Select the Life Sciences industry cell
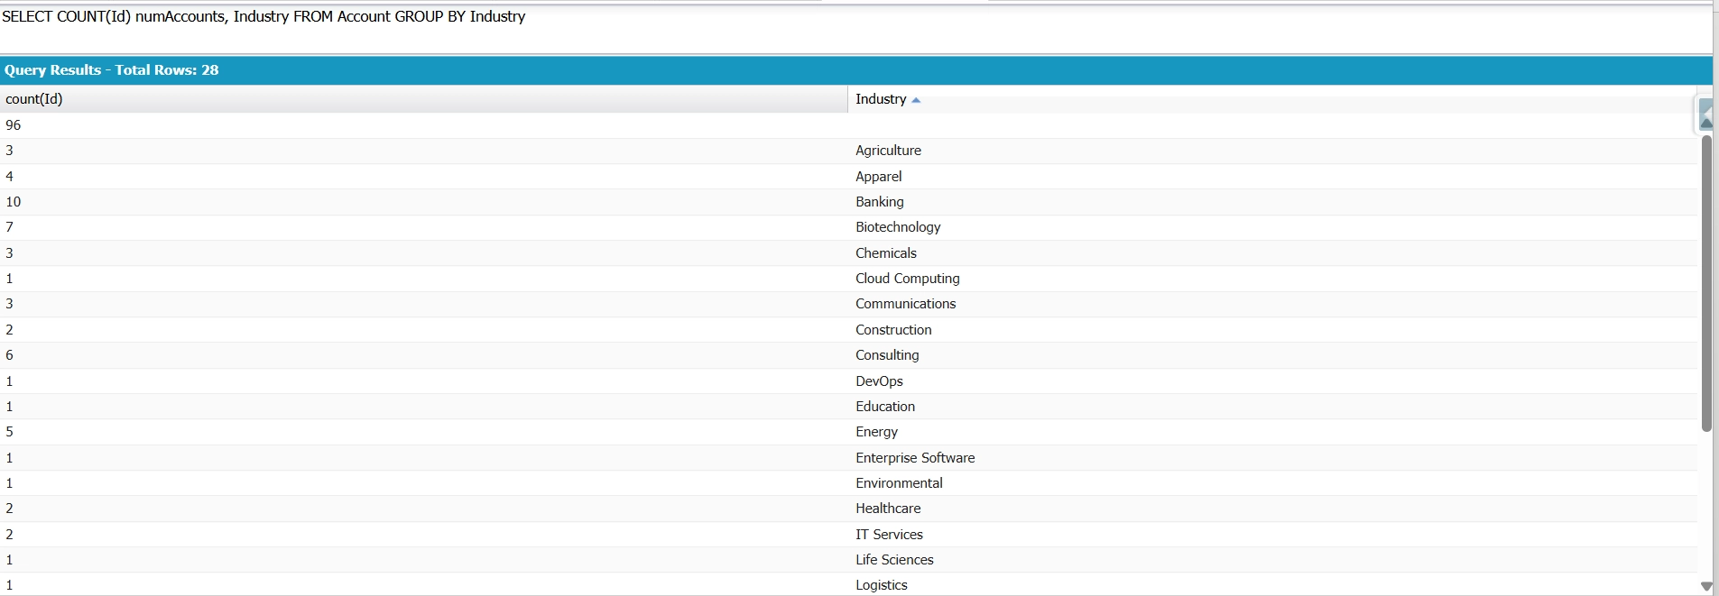This screenshot has height=596, width=1719. pyautogui.click(x=894, y=560)
